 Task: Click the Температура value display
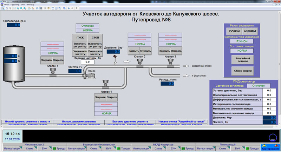[x=13, y=25]
